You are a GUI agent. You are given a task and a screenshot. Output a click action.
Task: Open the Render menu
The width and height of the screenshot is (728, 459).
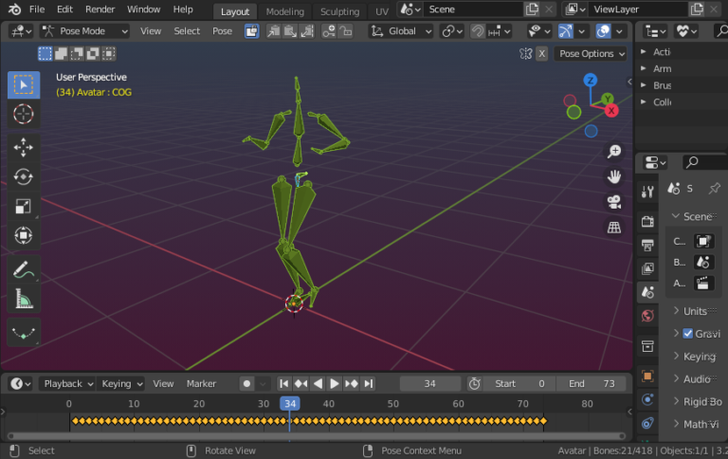coord(100,9)
